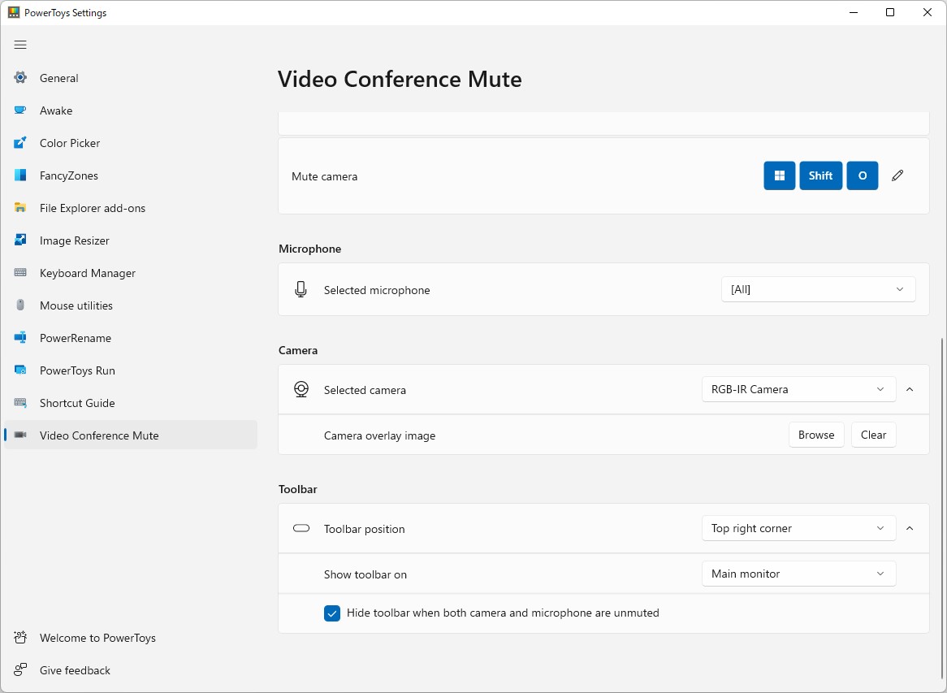The height and width of the screenshot is (693, 947).
Task: Navigate to PowerToys Run page
Action: tap(77, 370)
